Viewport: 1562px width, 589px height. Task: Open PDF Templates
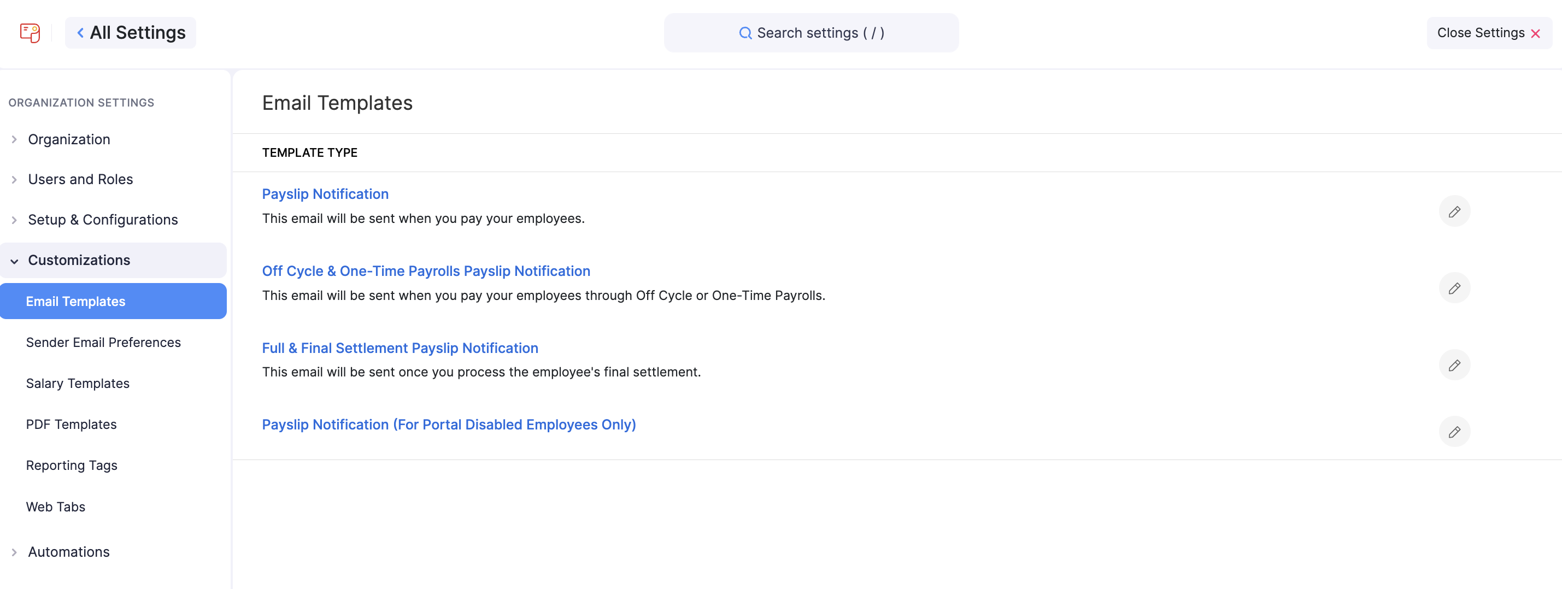71,424
